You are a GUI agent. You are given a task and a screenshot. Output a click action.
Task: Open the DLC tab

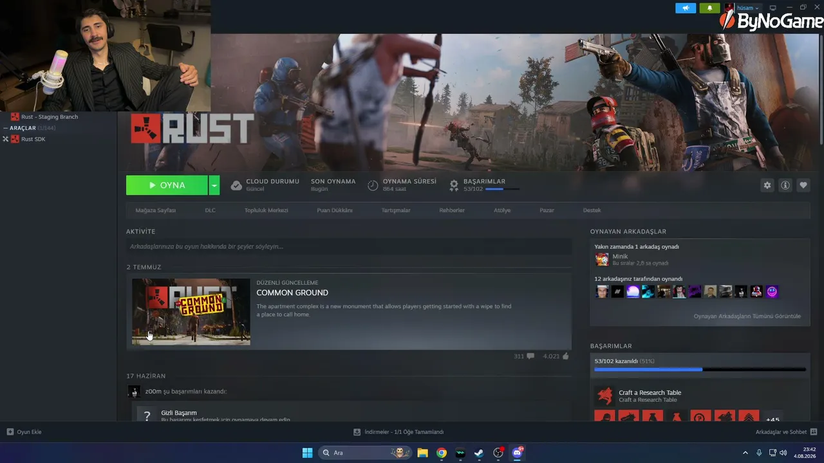[x=211, y=210]
